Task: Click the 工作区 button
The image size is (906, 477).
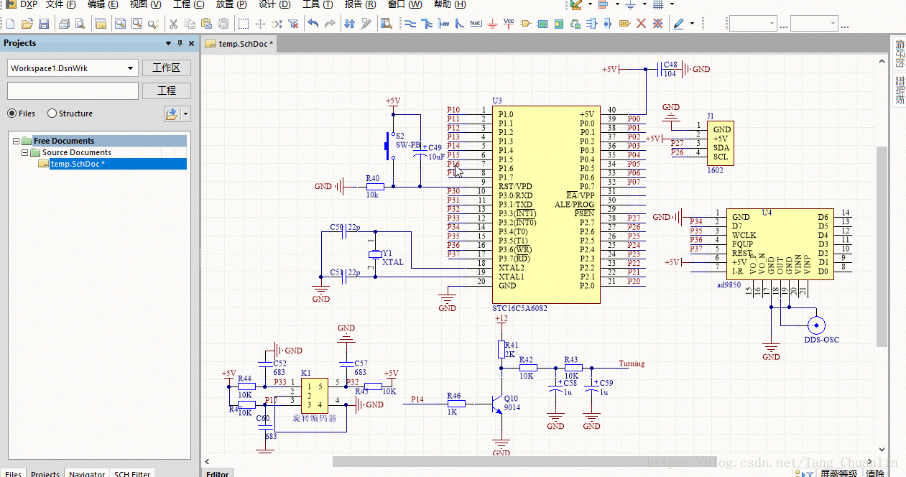Action: coord(166,68)
